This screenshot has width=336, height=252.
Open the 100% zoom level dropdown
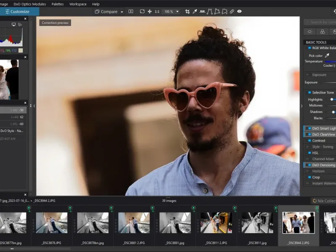coord(177,12)
